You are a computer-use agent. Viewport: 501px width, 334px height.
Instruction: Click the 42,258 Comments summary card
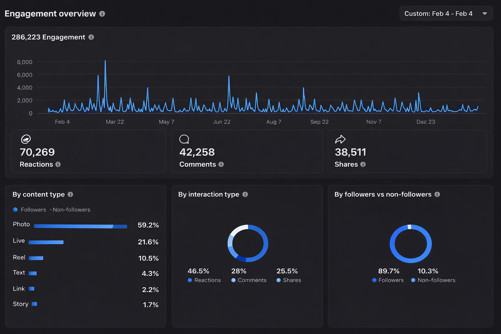pos(247,151)
